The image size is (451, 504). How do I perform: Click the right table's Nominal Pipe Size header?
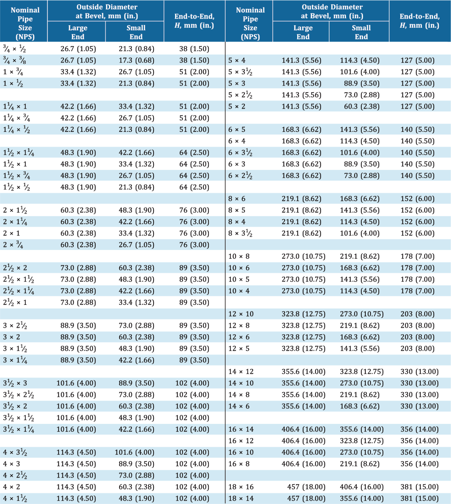pos(250,23)
